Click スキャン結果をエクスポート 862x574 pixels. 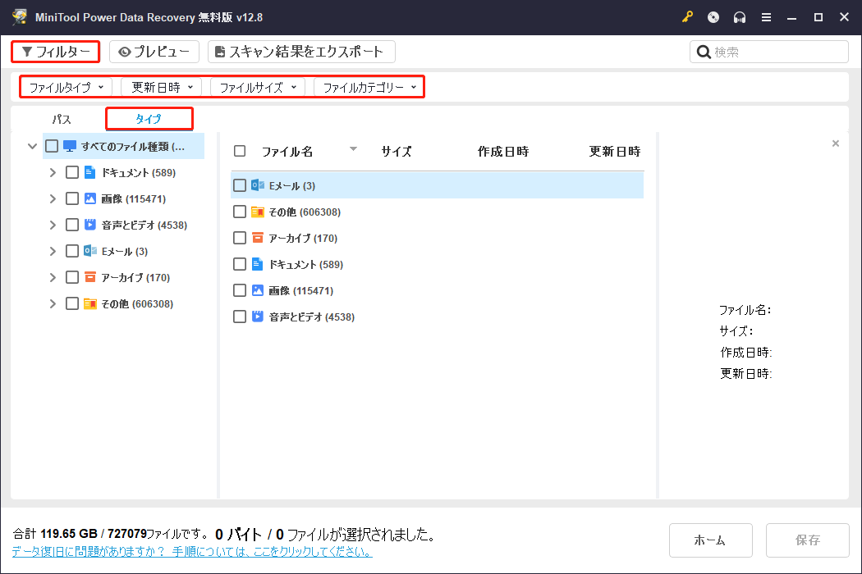click(300, 51)
